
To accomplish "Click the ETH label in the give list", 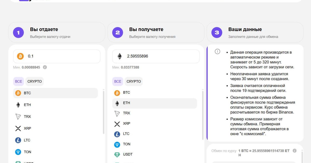I will 27,105.
